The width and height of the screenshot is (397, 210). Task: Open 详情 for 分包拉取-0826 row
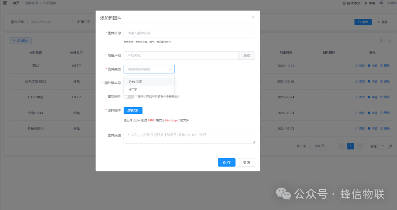pyautogui.click(x=372, y=82)
